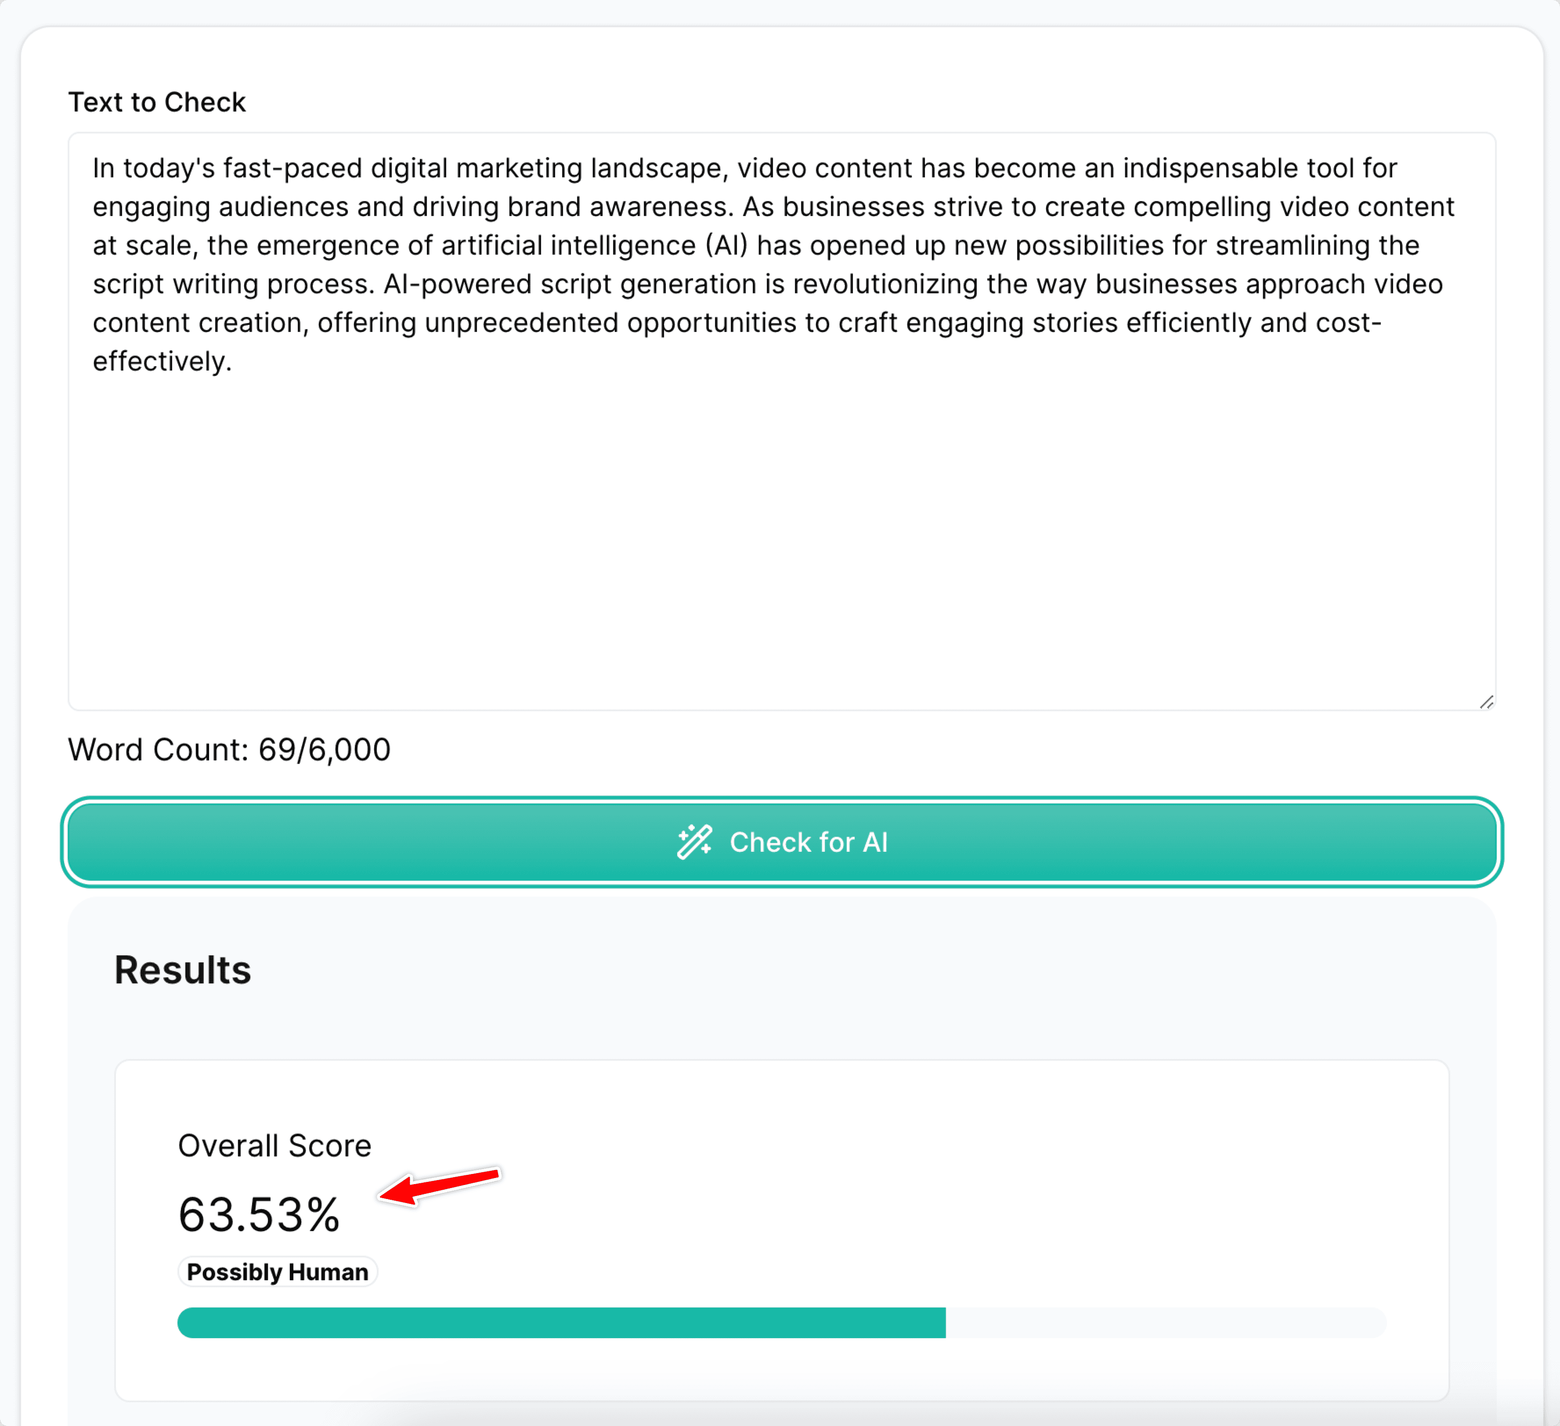Click the red arrow pointing at the score

pos(440,1185)
